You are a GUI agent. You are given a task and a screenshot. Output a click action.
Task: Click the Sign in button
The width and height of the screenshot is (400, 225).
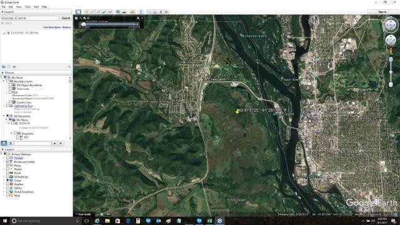tap(382, 12)
